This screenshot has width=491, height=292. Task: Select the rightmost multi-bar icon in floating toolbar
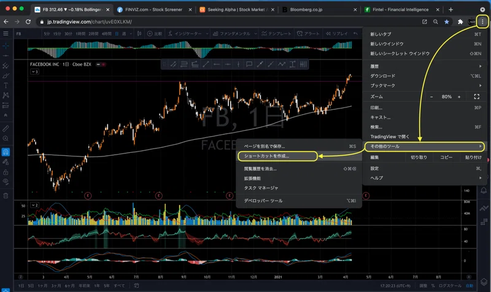coord(303,64)
